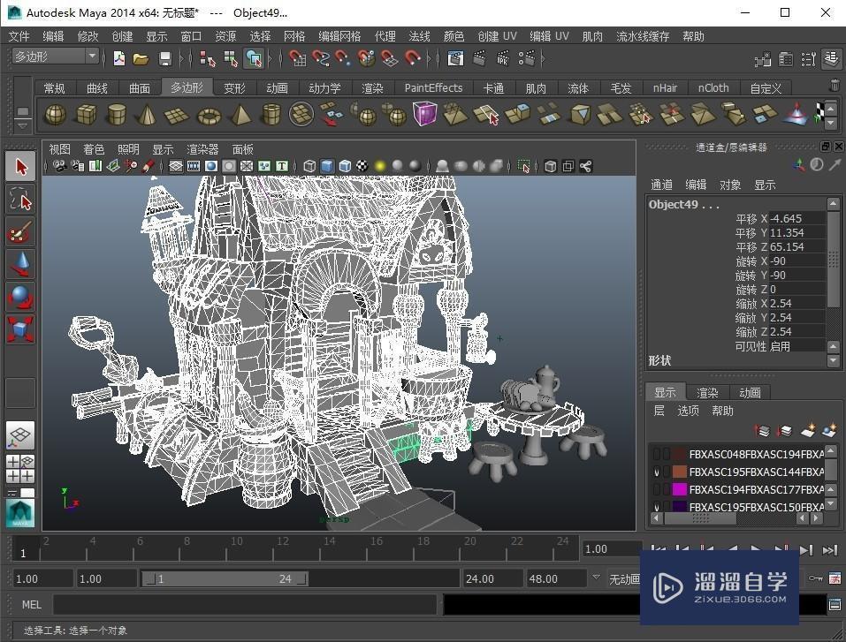Open 创建 UV menu

[497, 36]
